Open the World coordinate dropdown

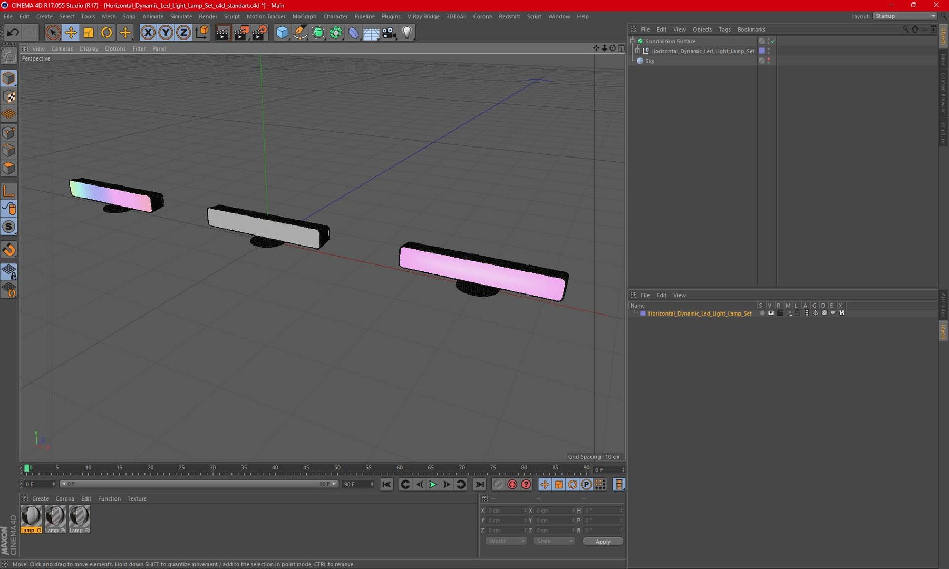506,541
